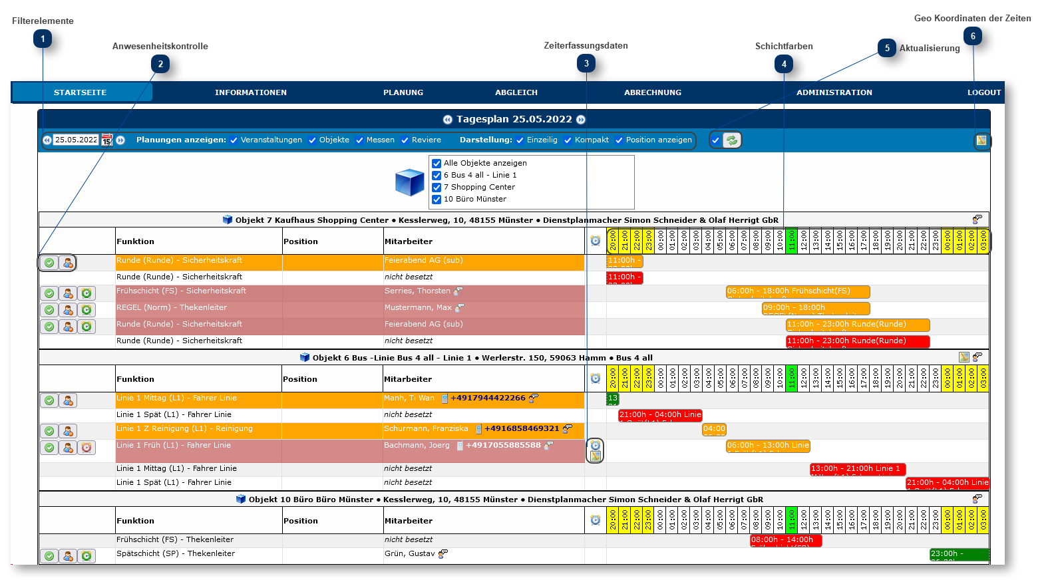Viewport: 1054px width, 582px height.
Task: Open the Planung menu
Action: [403, 92]
